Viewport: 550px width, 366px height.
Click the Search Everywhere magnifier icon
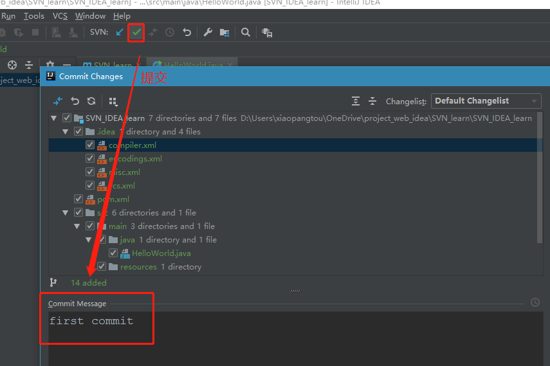(246, 32)
